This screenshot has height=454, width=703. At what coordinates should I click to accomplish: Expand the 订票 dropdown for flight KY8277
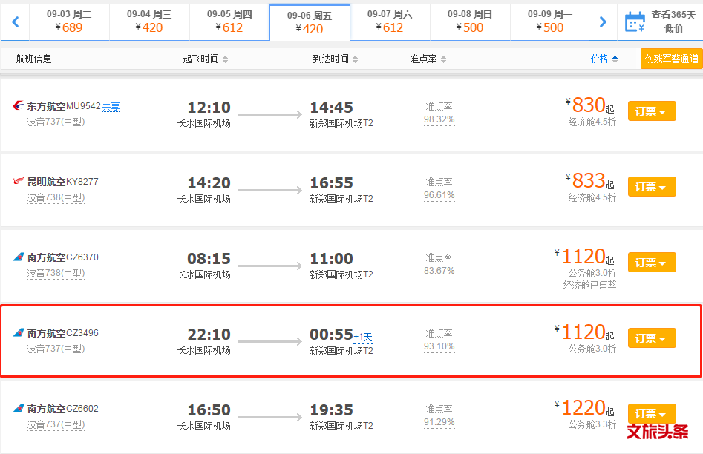(652, 186)
